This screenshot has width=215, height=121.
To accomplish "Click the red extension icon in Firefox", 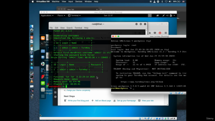I will 160,33.
